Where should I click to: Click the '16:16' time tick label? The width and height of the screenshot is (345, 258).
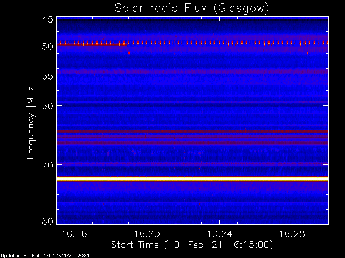[74, 234]
